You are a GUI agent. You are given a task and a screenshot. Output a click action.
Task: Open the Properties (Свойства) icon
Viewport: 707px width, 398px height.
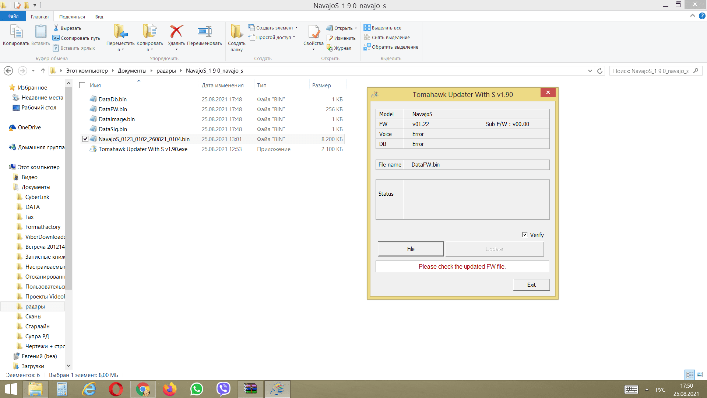coord(313,32)
